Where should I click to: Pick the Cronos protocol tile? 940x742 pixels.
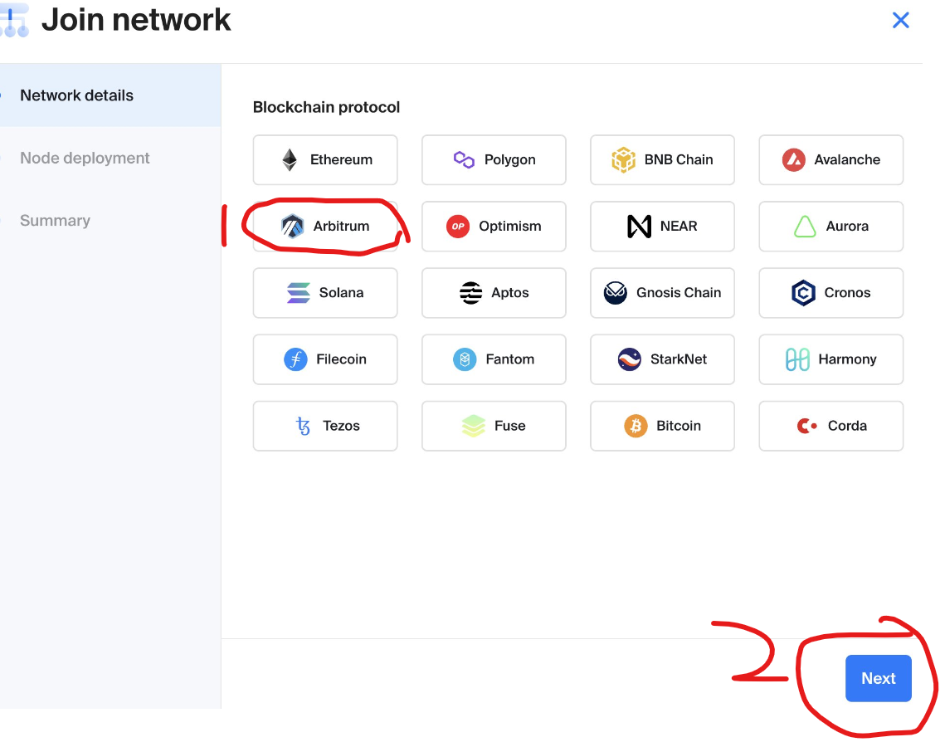[x=830, y=293]
